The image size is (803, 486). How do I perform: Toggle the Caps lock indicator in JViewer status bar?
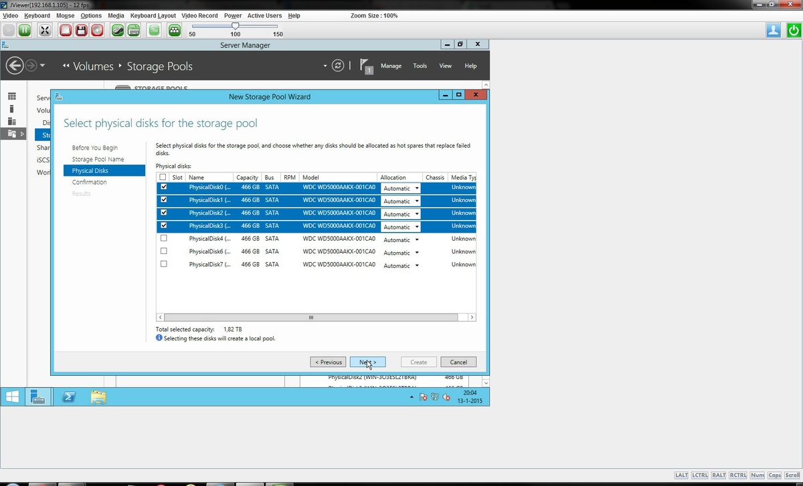click(x=774, y=475)
